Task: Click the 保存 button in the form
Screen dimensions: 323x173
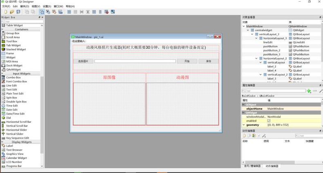Action: pos(209,61)
